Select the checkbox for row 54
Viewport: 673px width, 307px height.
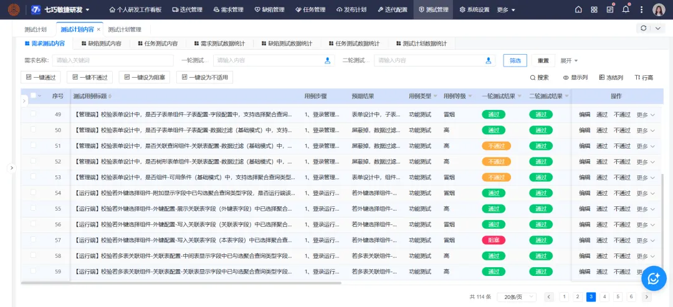point(33,193)
